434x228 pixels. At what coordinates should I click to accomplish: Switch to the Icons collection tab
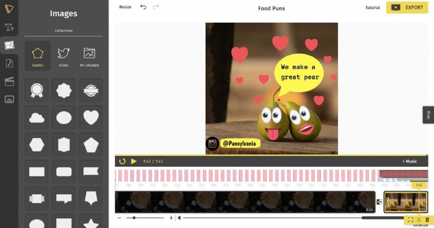tap(63, 56)
